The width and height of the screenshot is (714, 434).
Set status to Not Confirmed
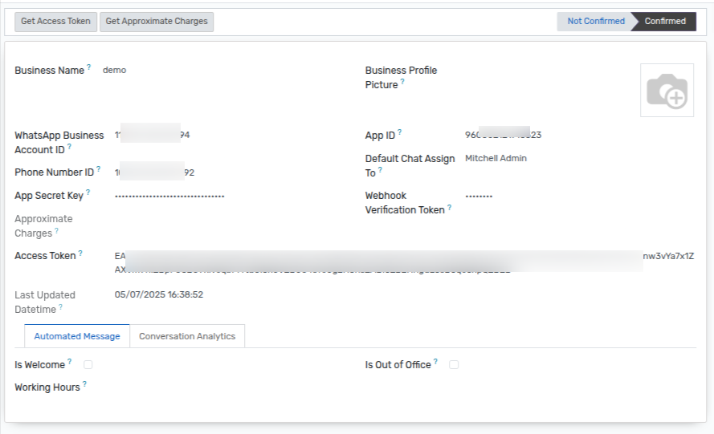tap(595, 22)
